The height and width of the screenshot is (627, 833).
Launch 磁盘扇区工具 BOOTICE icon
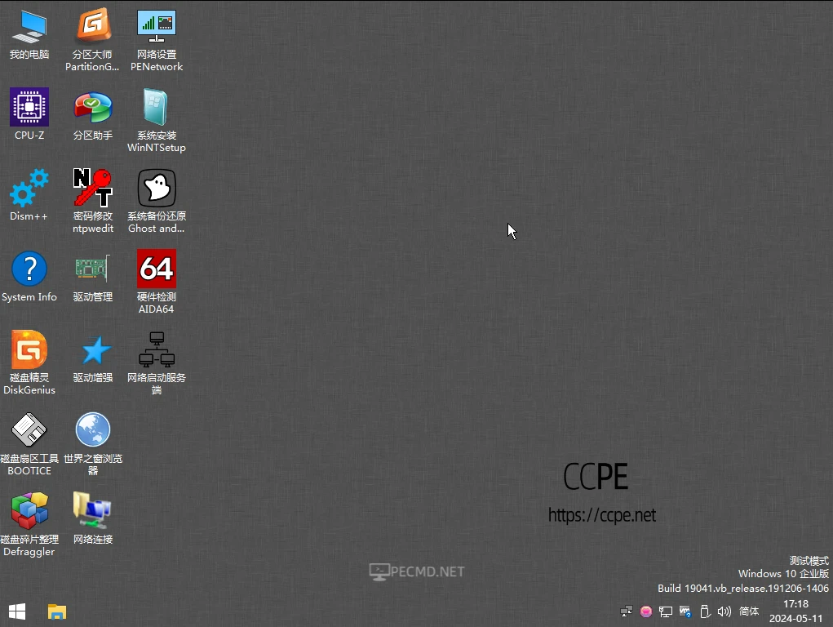[x=29, y=444]
